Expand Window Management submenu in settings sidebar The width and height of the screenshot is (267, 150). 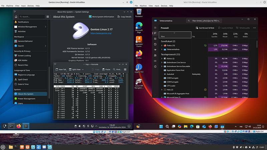click(45, 27)
